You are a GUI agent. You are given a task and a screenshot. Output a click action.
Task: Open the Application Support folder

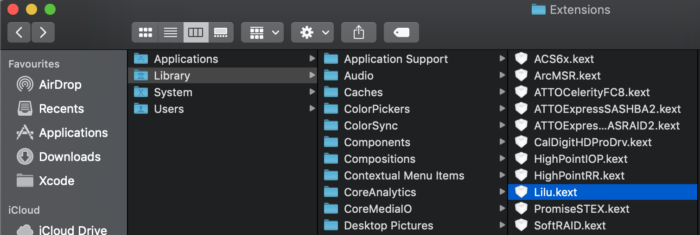click(396, 59)
